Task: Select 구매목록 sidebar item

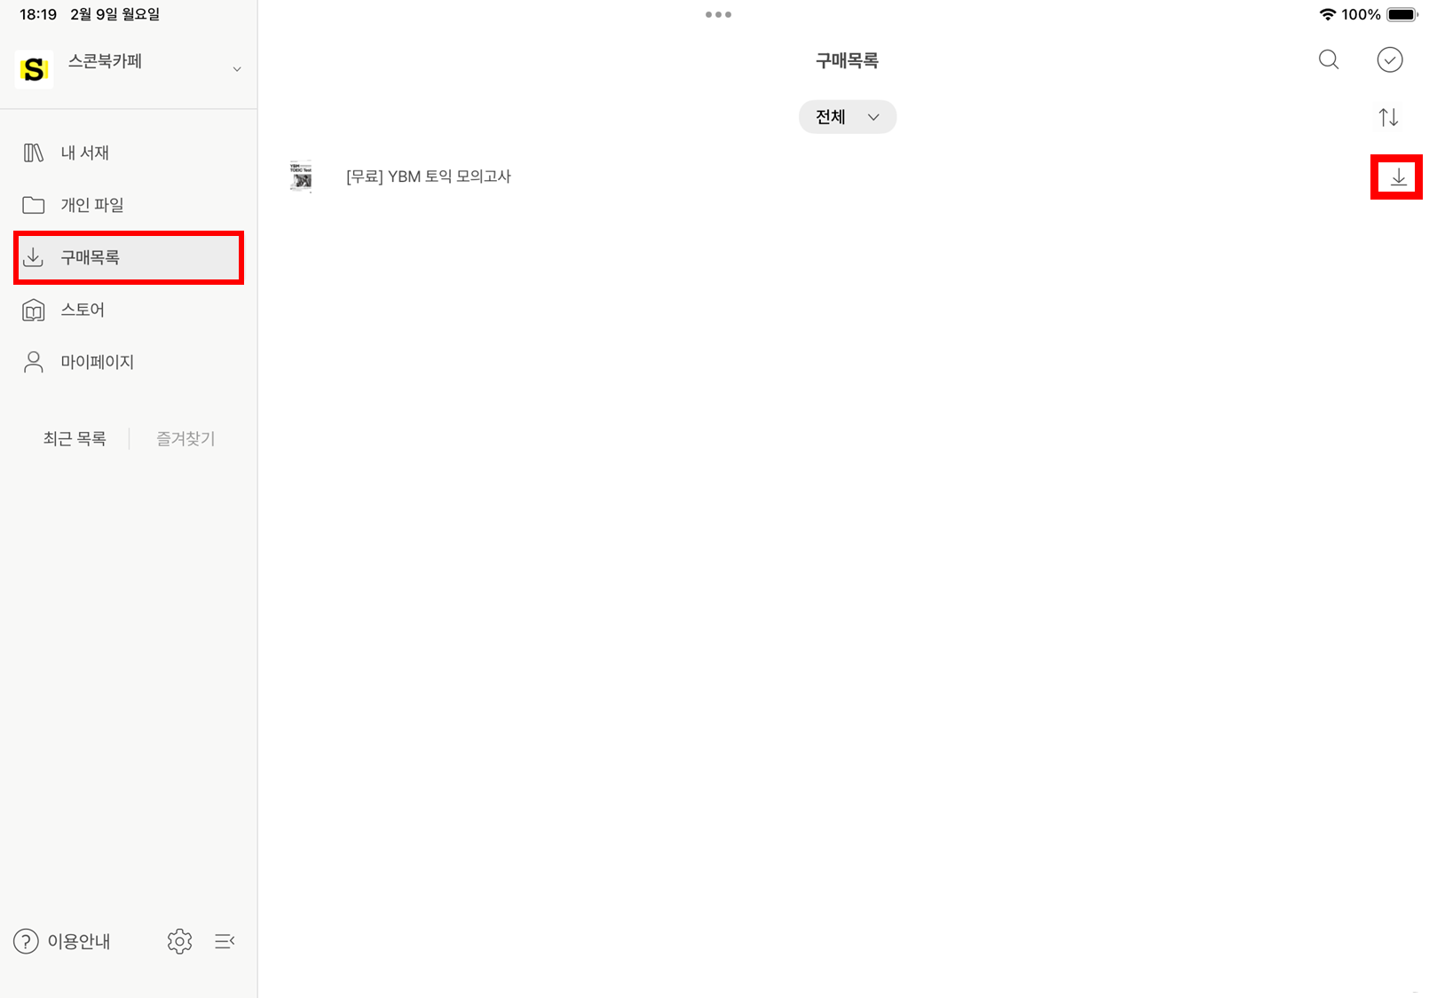Action: coord(90,257)
